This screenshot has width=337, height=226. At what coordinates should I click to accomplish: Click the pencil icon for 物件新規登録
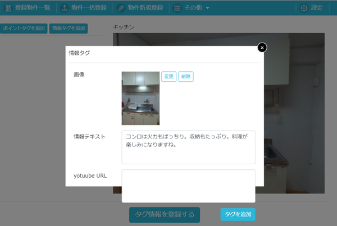121,8
